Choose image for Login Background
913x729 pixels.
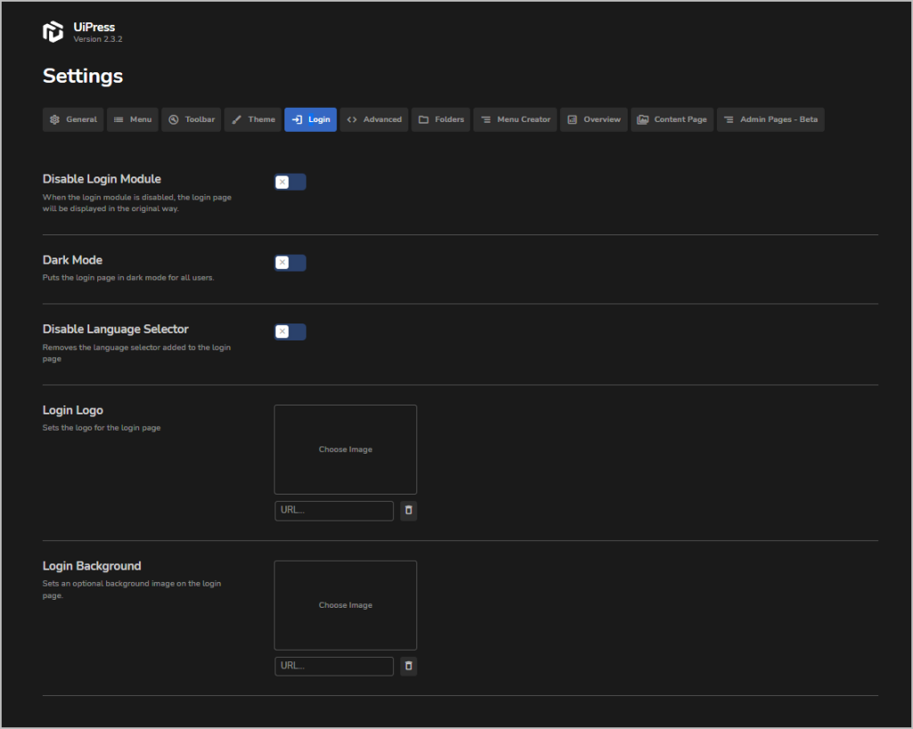345,605
